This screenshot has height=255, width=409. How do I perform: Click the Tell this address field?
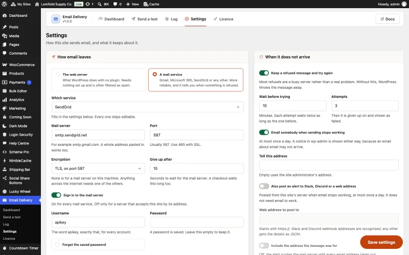tap(329, 165)
